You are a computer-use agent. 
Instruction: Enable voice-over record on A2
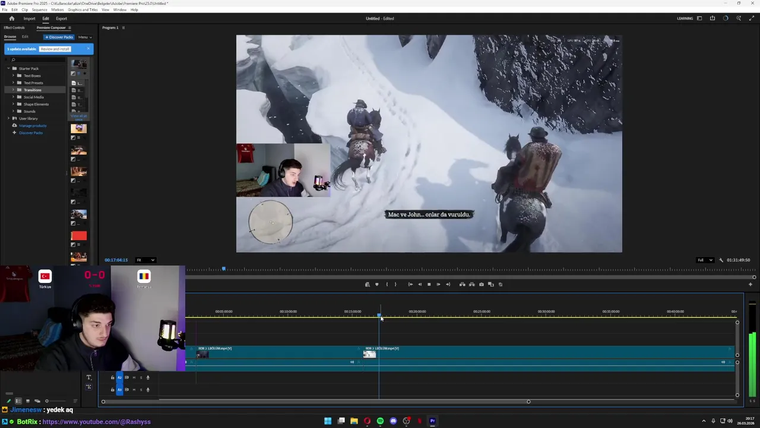click(x=148, y=377)
